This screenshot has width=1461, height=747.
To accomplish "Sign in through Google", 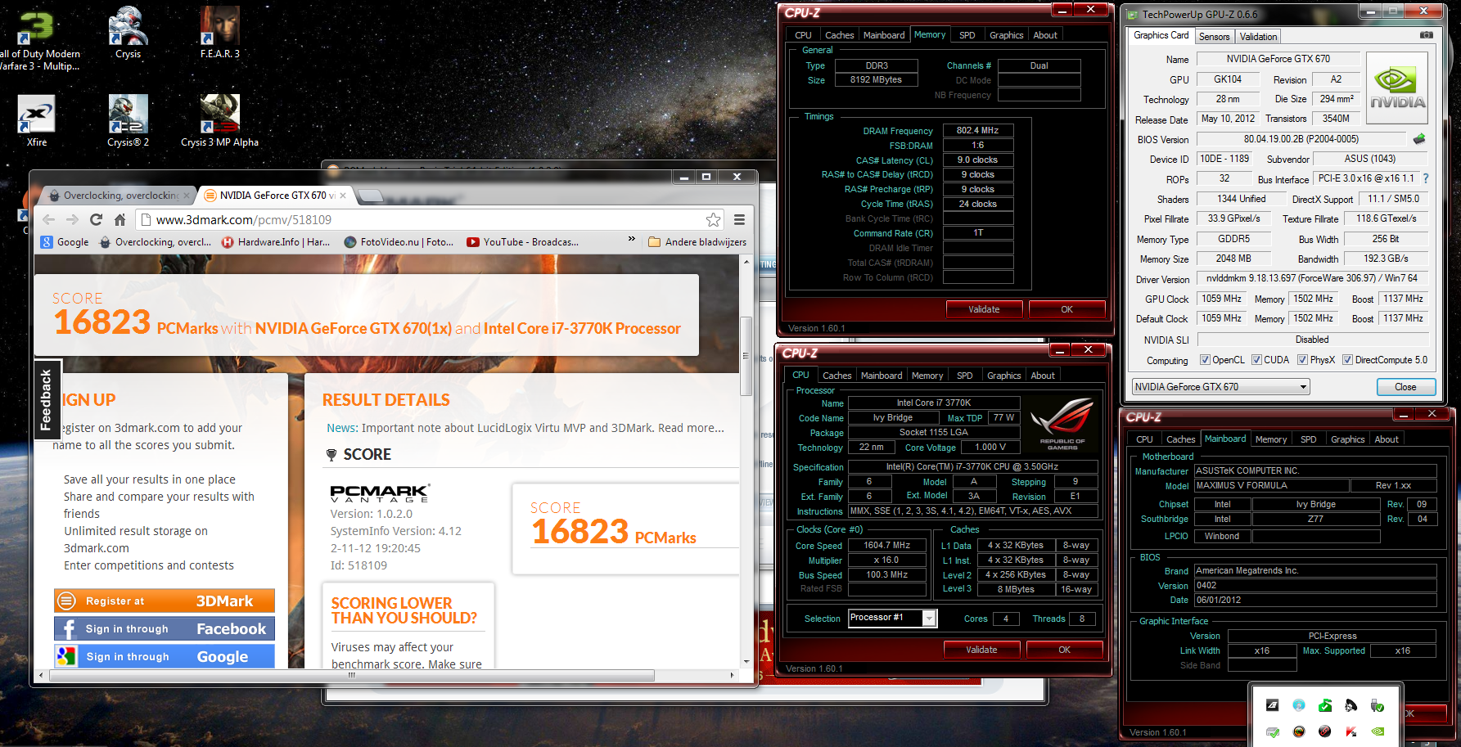I will pyautogui.click(x=165, y=656).
